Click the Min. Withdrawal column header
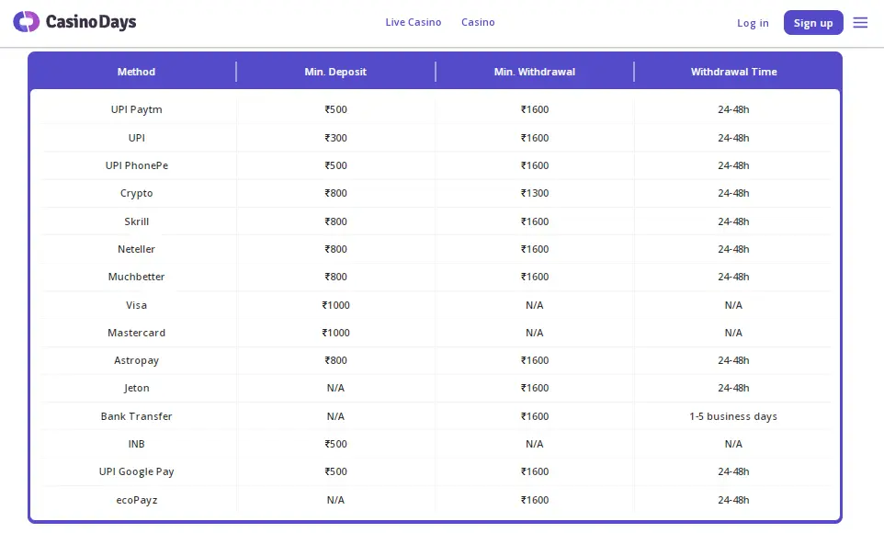This screenshot has width=884, height=533. pyautogui.click(x=534, y=72)
